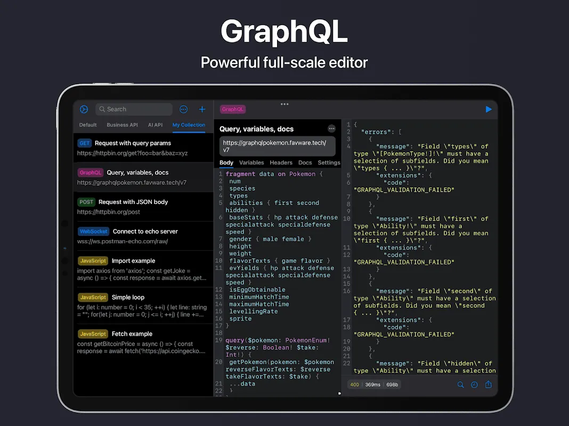Image resolution: width=569 pixels, height=426 pixels.
Task: Open the Body tab of the request
Action: 226,162
